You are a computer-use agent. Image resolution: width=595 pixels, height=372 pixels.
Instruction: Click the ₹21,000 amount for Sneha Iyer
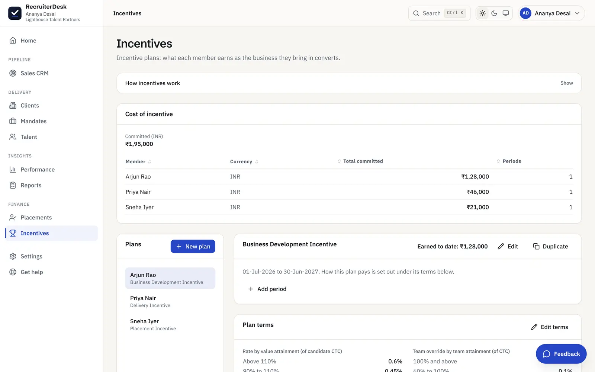click(x=477, y=207)
